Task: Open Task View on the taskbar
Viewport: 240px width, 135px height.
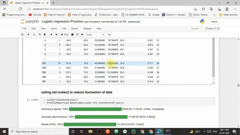Action: click(x=81, y=132)
